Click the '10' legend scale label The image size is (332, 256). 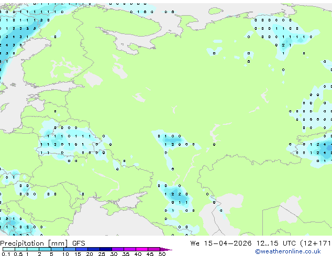(65, 254)
